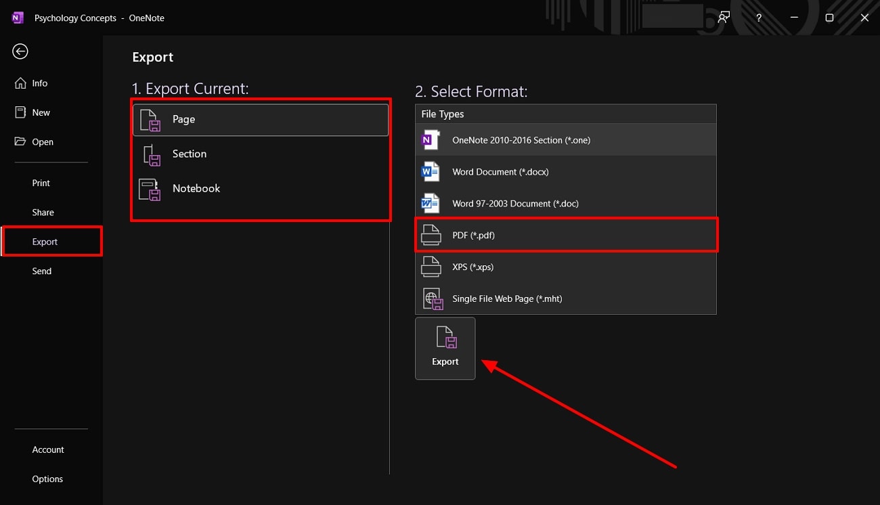880x505 pixels.
Task: Open the Print tab
Action: pyautogui.click(x=51, y=183)
